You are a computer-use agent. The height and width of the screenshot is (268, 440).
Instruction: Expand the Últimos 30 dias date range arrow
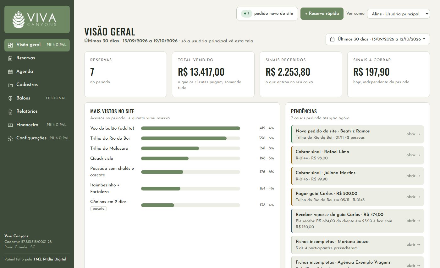(x=424, y=39)
